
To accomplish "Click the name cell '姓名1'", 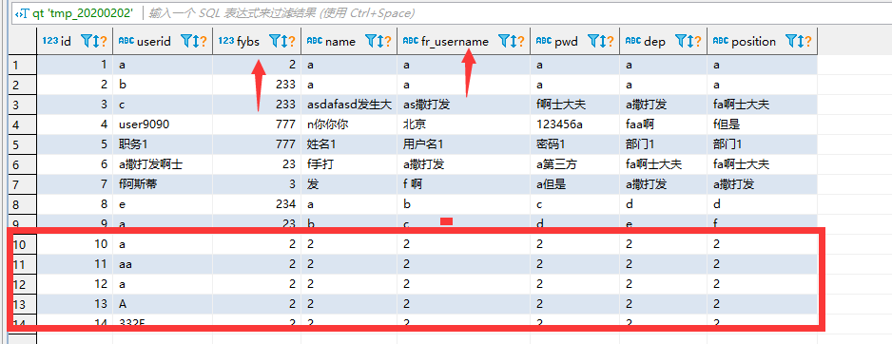I will pyautogui.click(x=349, y=144).
